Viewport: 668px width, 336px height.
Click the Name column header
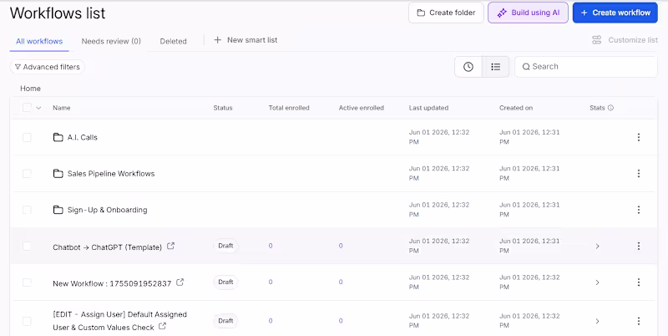point(62,108)
